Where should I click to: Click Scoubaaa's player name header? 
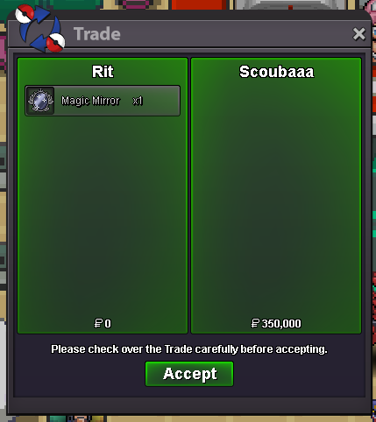click(x=276, y=72)
